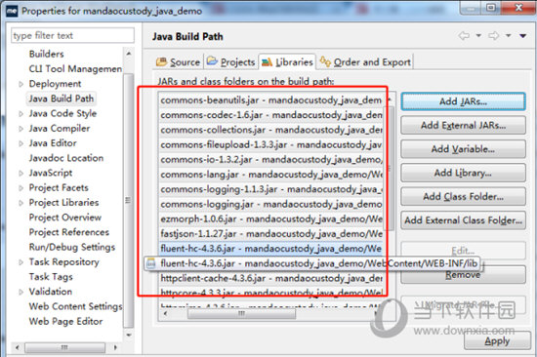Viewport: 537px width, 357px height.
Task: Switch to the Projects tab
Action: 231,62
